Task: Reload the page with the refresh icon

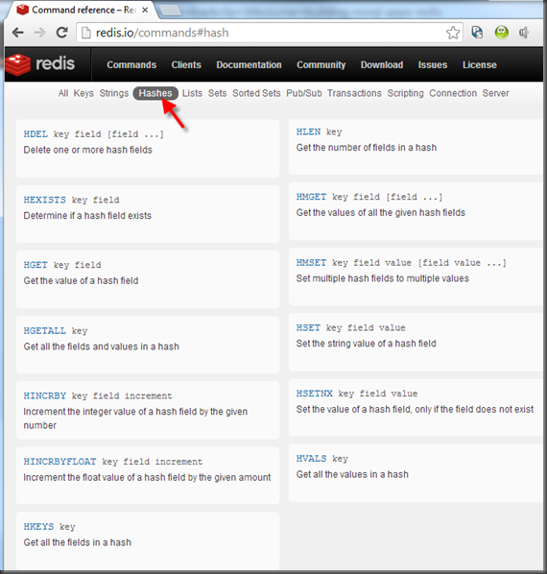Action: [x=61, y=33]
